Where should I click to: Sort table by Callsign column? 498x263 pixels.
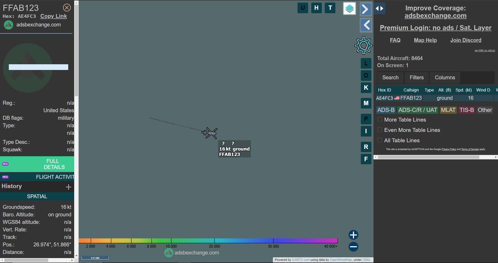coord(411,90)
